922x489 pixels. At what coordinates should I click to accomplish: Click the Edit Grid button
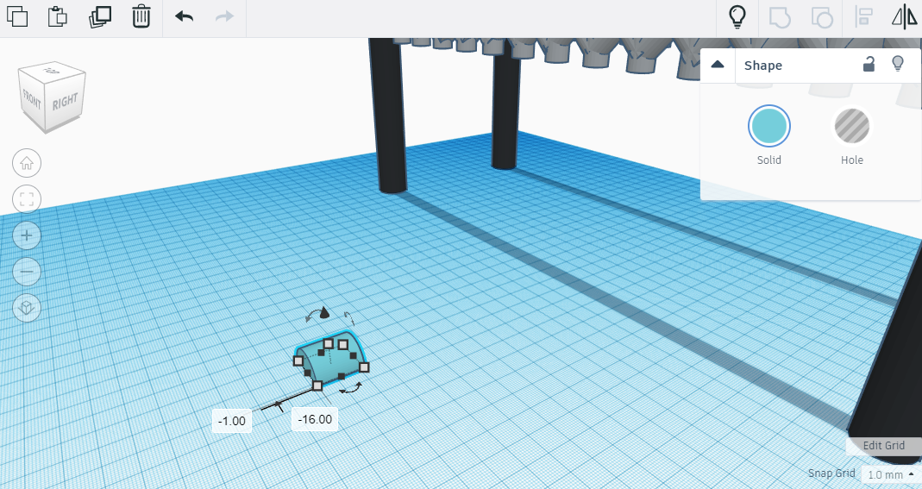pyautogui.click(x=884, y=446)
